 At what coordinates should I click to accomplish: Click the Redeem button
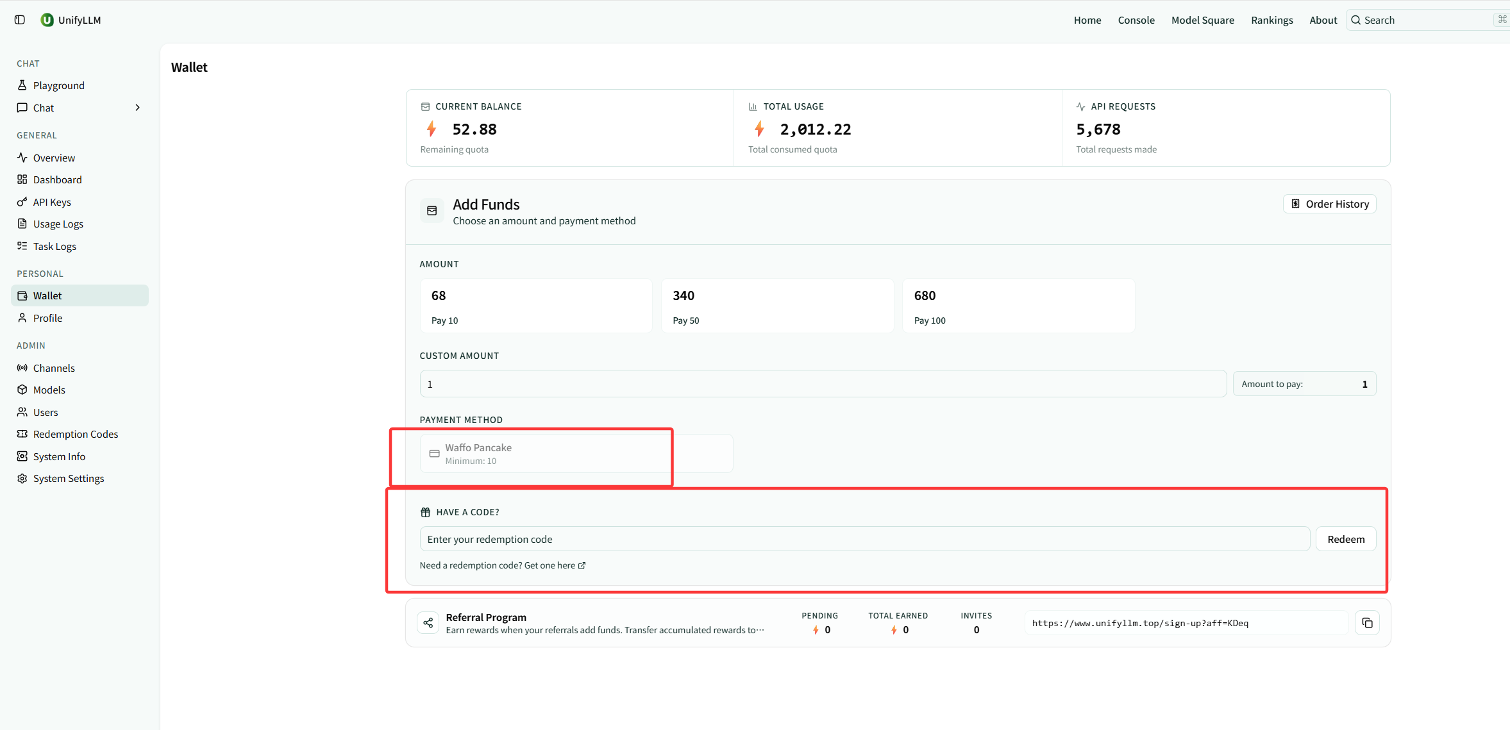click(x=1346, y=539)
